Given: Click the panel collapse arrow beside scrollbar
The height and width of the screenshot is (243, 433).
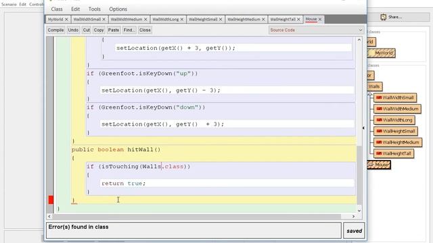Looking at the screenshot, I should [x=364, y=128].
